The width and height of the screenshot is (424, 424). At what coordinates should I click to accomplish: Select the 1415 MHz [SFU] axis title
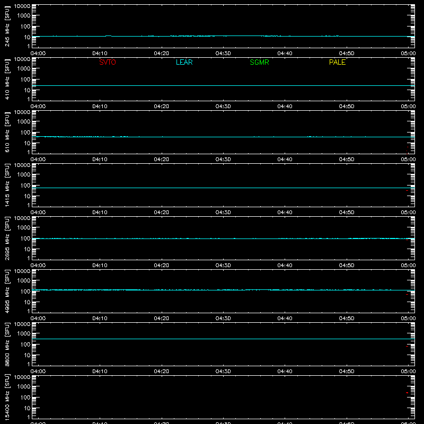[x=7, y=185]
